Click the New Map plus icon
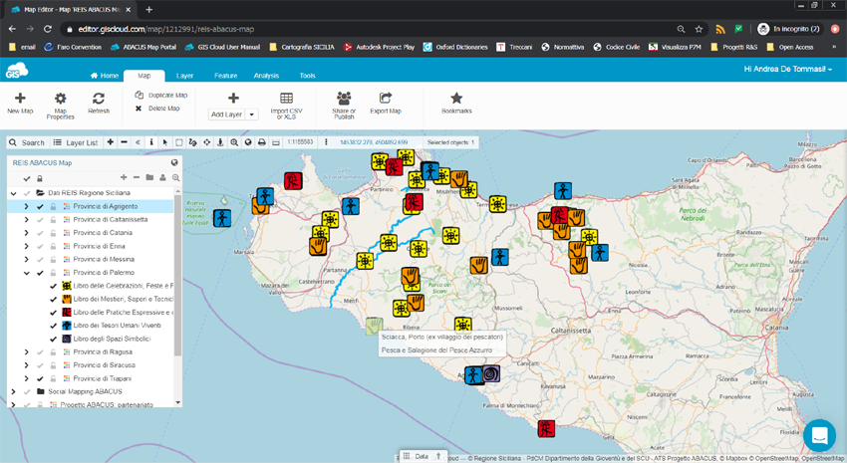This screenshot has width=847, height=463. (20, 98)
